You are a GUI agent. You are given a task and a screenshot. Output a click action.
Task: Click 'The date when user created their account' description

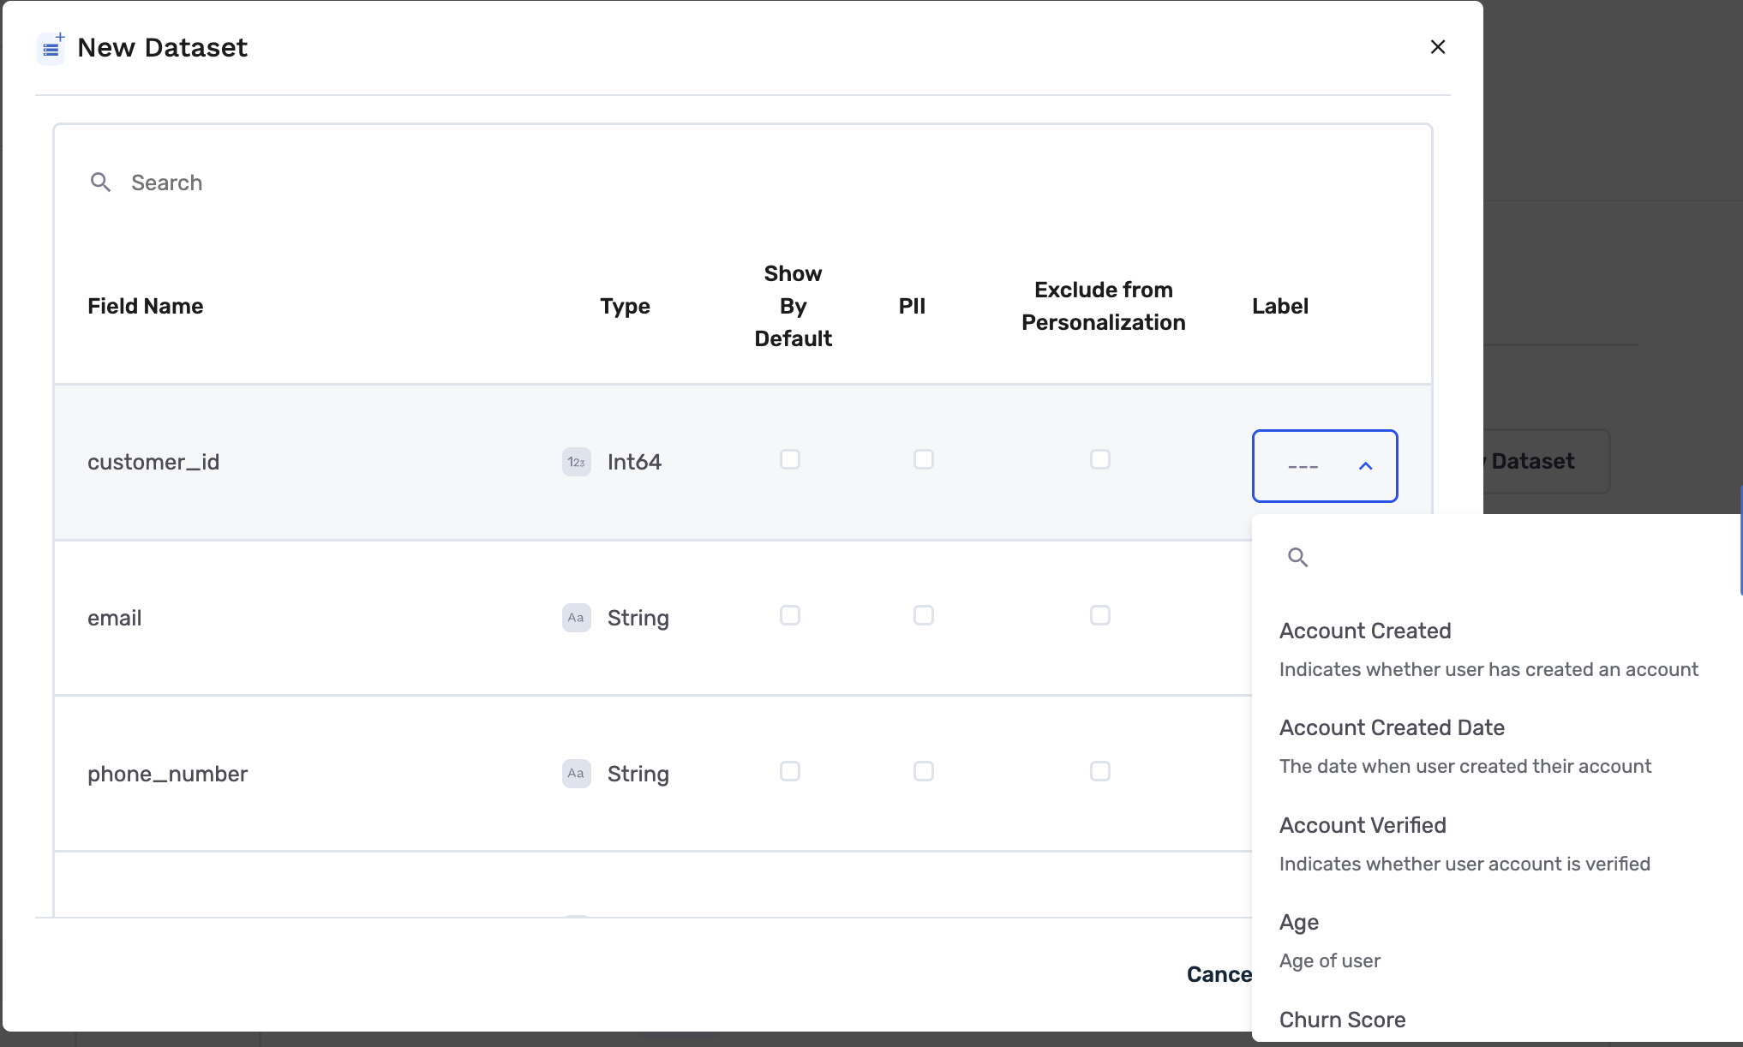coord(1465,766)
